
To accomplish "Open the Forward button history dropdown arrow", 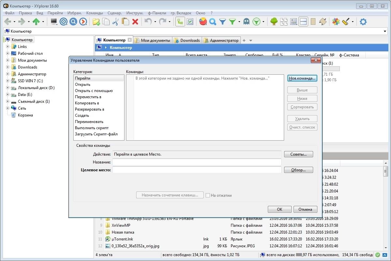I will (29, 22).
